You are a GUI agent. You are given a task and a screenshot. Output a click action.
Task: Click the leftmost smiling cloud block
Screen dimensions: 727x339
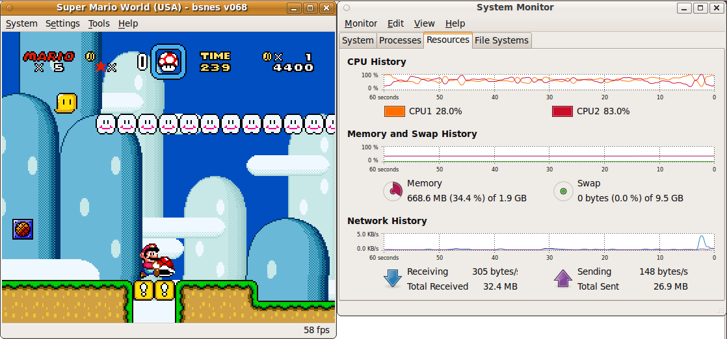(x=106, y=124)
